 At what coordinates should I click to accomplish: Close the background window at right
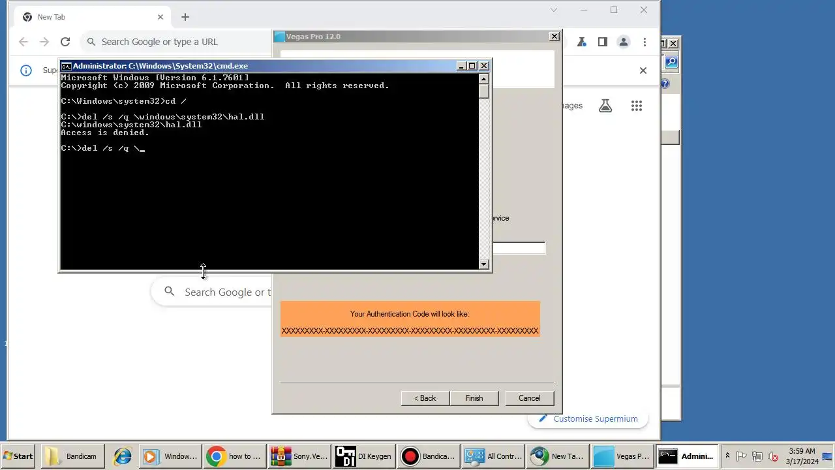click(x=673, y=44)
